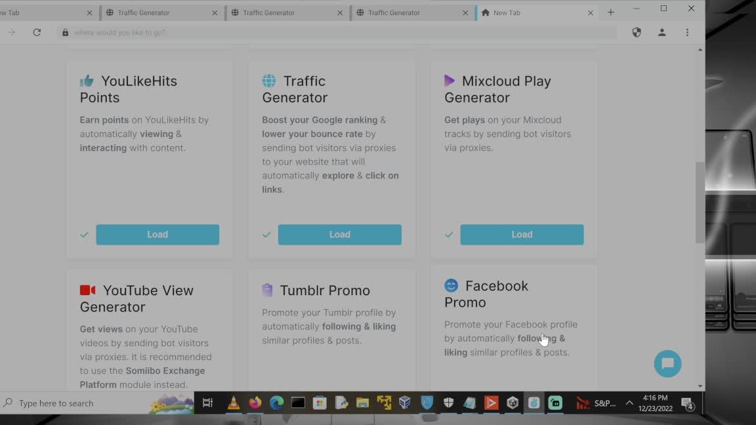Click the padlock icon in address bar
Viewport: 756px width, 425px height.
point(65,32)
